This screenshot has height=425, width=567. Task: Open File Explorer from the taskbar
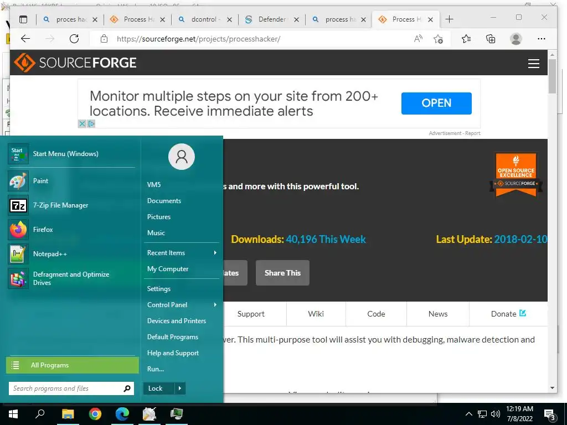[68, 414]
